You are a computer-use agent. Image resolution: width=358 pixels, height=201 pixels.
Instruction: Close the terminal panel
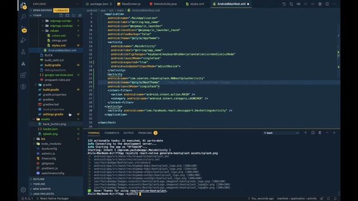(335, 133)
